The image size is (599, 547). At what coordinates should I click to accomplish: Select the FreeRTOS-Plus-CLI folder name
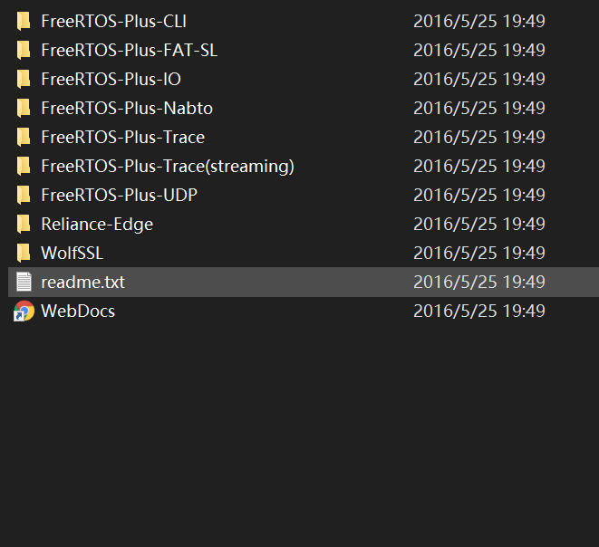pyautogui.click(x=113, y=22)
